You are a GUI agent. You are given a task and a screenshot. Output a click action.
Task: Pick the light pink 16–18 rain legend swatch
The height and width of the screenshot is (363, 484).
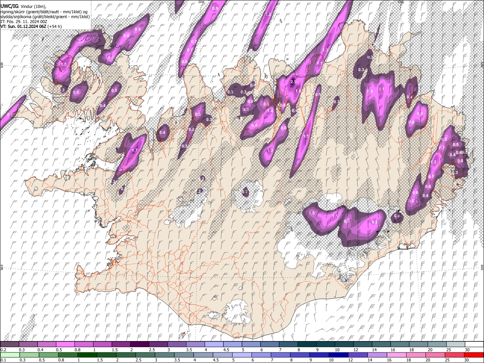click(396, 355)
